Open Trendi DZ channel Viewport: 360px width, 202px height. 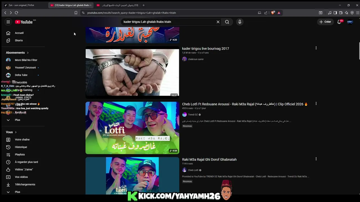point(193,115)
